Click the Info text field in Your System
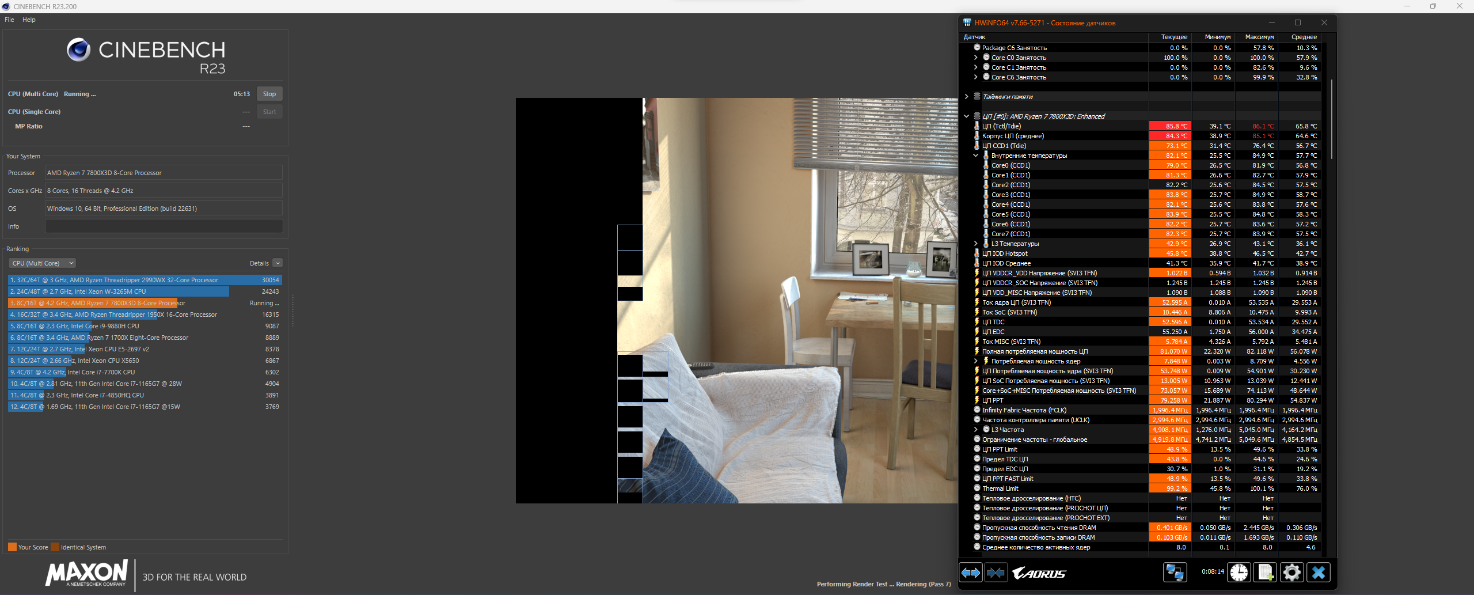Screen dimensions: 1474x595 point(164,226)
